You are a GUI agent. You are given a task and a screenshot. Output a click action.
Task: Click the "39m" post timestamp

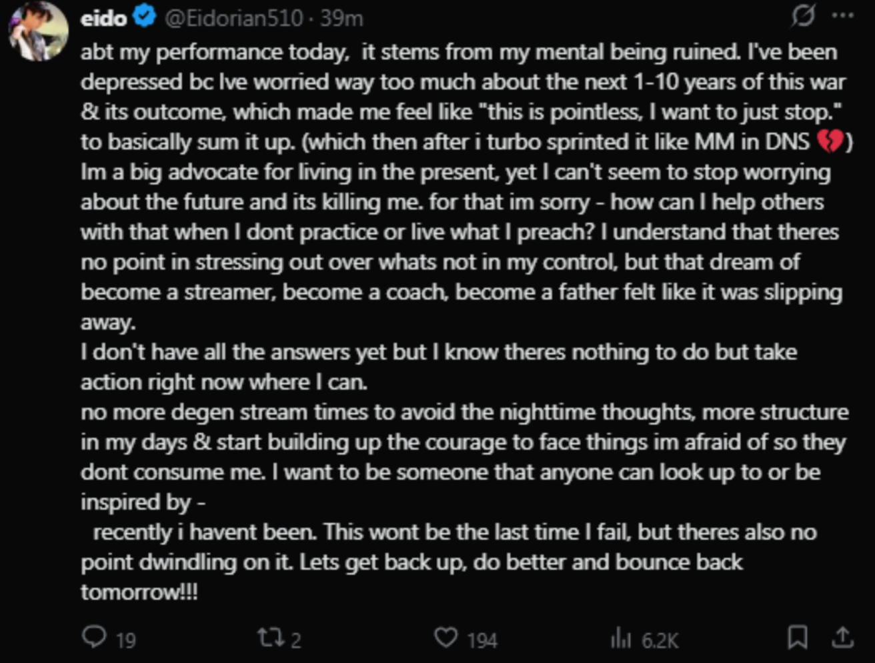[341, 18]
